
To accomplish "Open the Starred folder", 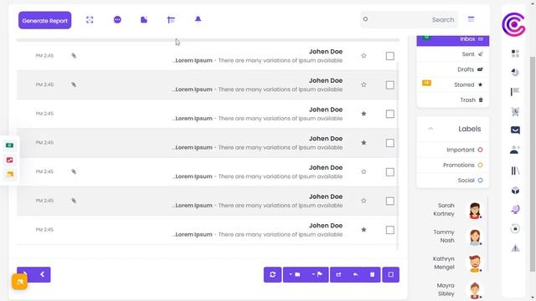I will coord(452,84).
